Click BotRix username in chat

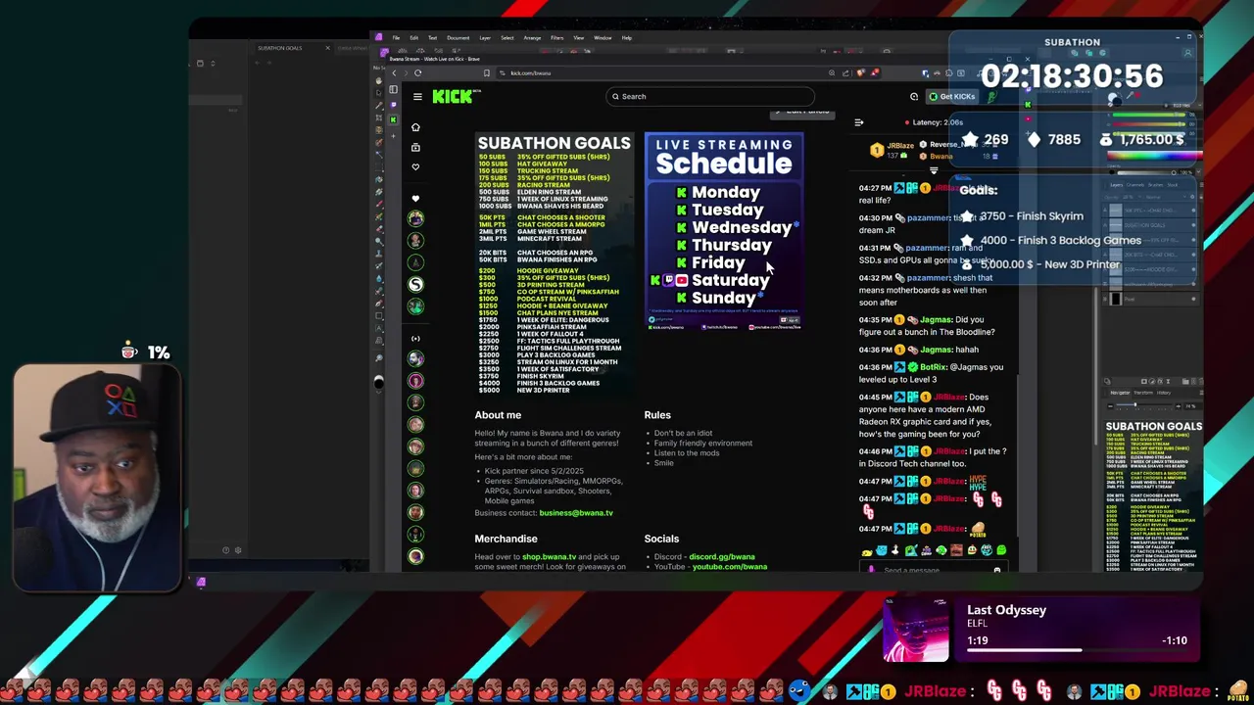(934, 367)
